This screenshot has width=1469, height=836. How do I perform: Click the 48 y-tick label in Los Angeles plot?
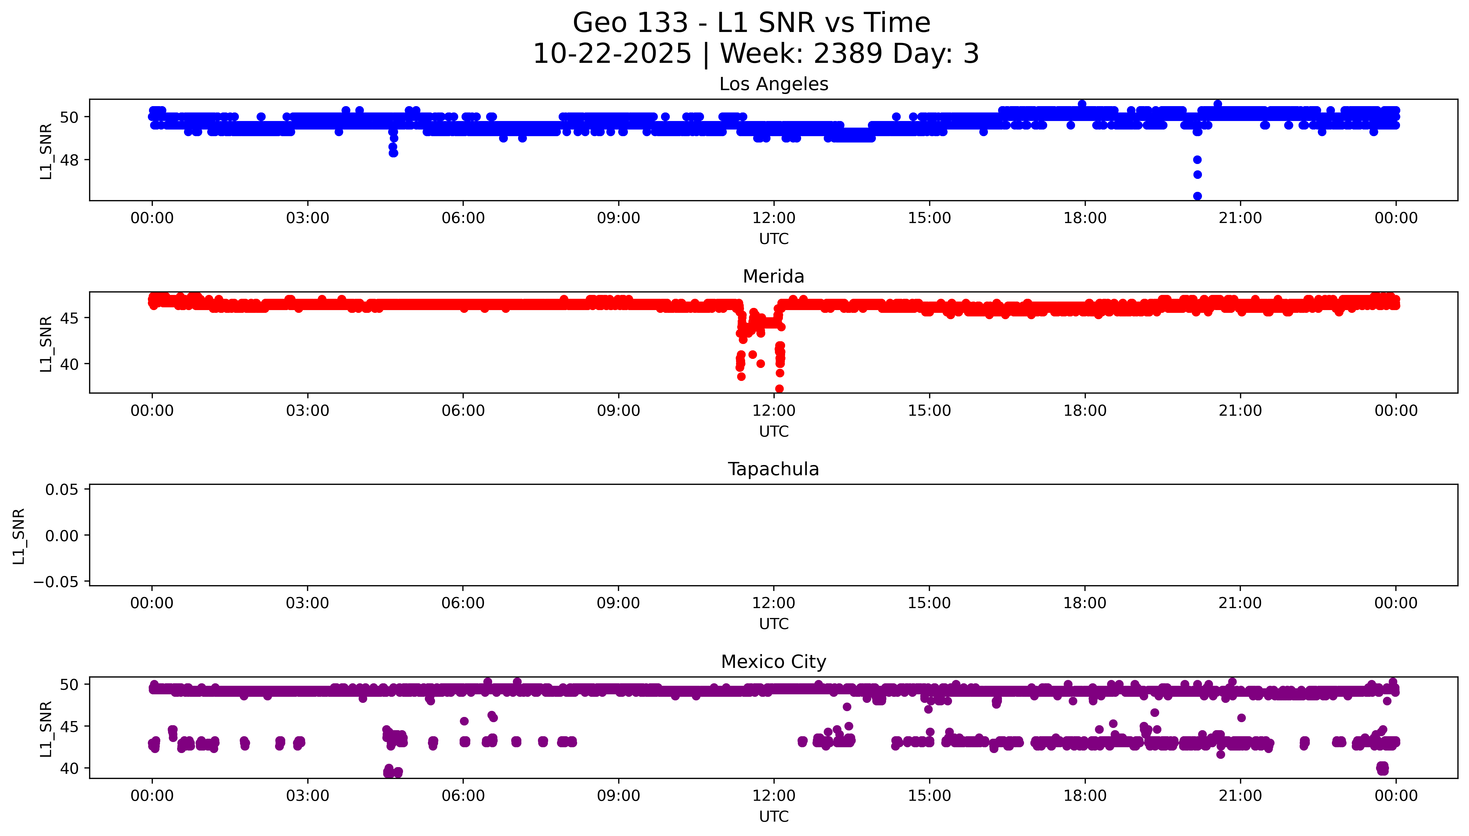point(69,160)
